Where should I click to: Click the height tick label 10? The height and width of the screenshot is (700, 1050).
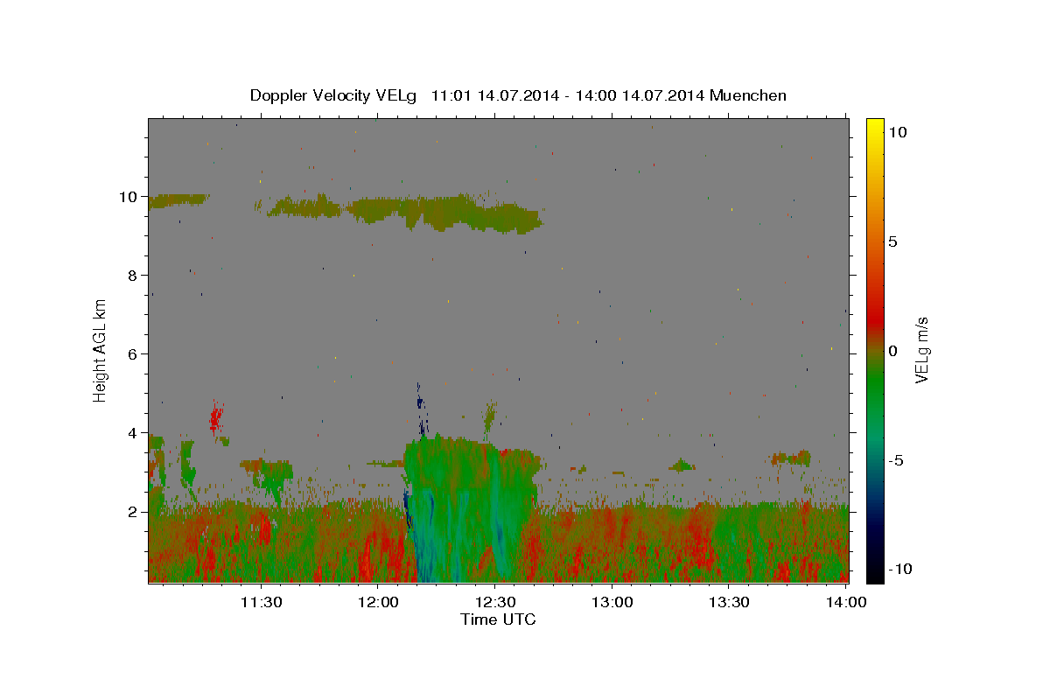(130, 197)
